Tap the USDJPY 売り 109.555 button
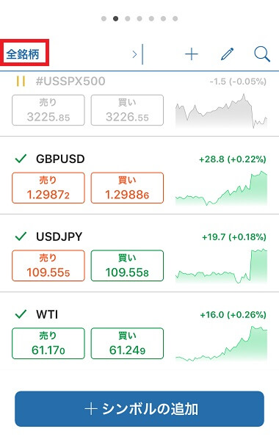279x448 pixels. click(48, 265)
